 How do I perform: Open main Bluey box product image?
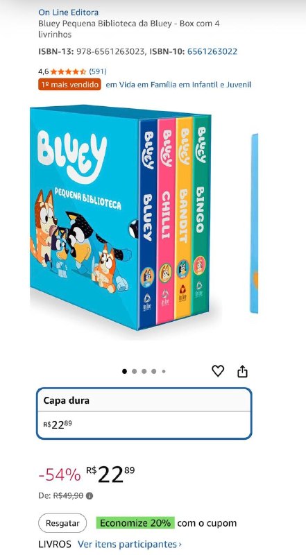click(121, 217)
